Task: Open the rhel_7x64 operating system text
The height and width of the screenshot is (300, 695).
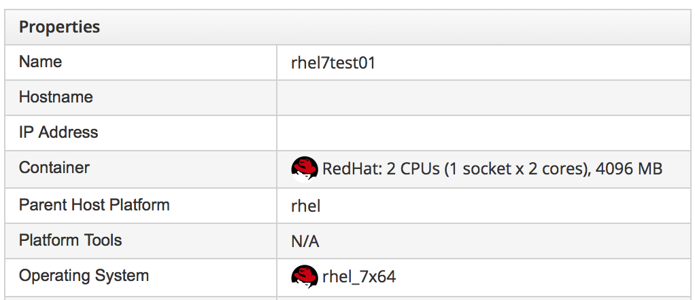Action: 359,277
